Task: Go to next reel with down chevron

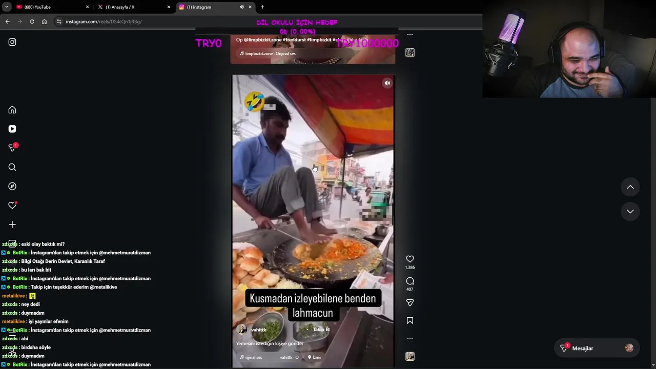Action: pyautogui.click(x=630, y=211)
